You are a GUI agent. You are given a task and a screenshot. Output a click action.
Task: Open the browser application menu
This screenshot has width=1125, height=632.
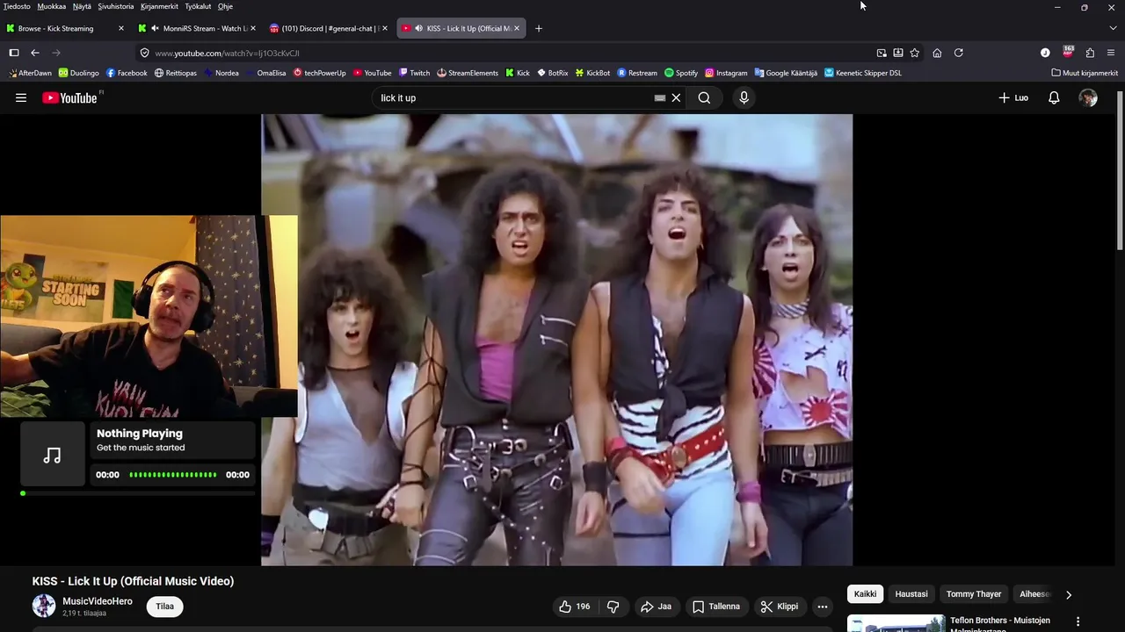pos(1112,53)
